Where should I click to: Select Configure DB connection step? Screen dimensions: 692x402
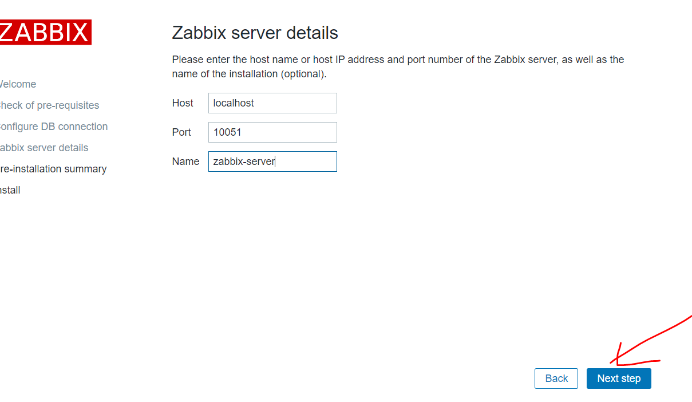[x=53, y=127]
